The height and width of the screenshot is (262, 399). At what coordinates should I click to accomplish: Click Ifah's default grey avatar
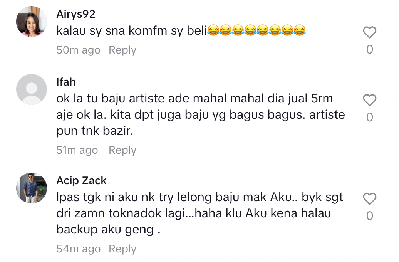point(32,89)
